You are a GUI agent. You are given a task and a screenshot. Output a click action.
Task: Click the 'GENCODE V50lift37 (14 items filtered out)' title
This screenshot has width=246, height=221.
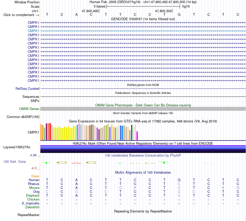tap(143, 19)
